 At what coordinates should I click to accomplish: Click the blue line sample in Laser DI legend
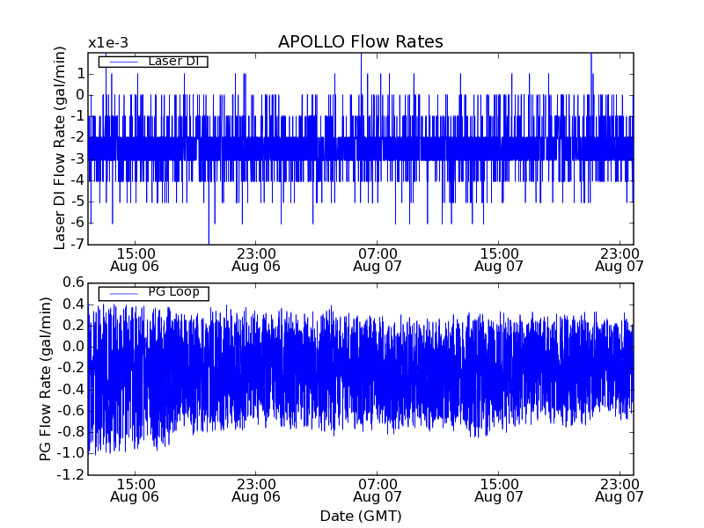point(121,62)
